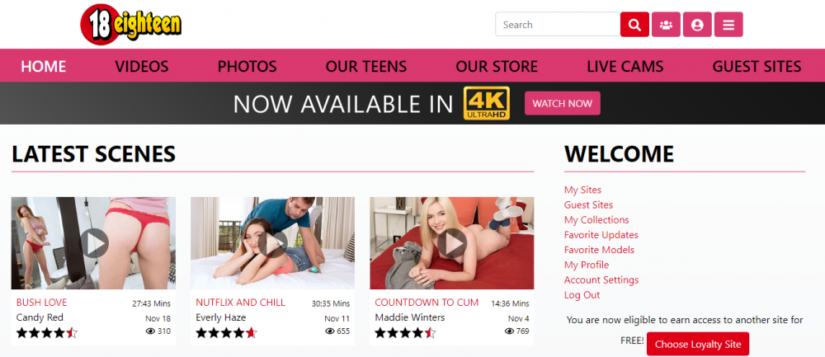Click the magnifying glass search button
Image resolution: width=825 pixels, height=357 pixels.
tap(634, 25)
